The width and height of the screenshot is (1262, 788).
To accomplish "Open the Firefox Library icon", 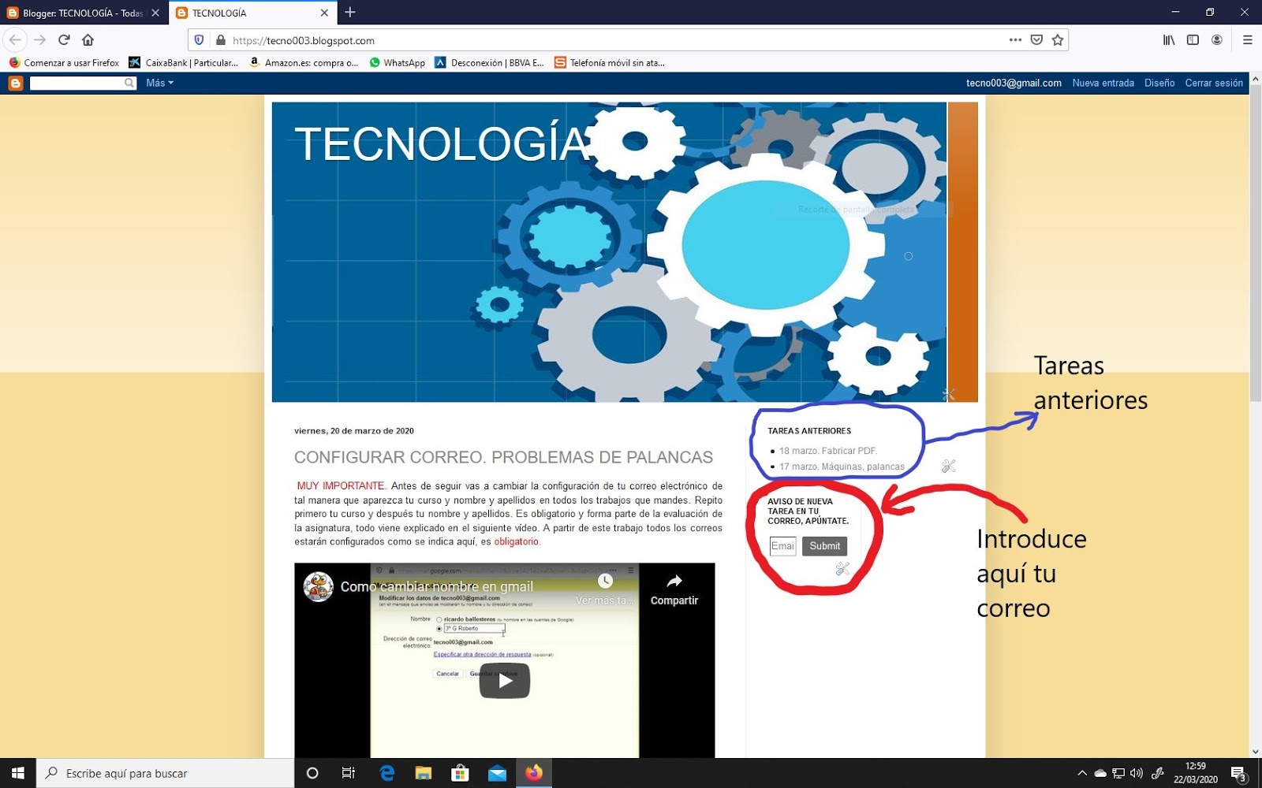I will pyautogui.click(x=1170, y=40).
